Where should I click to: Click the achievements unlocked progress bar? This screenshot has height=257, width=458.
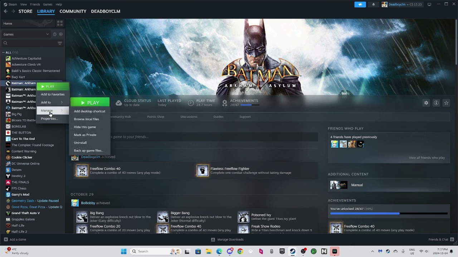tap(389, 213)
